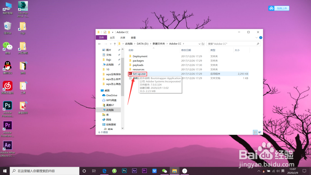Show hidden system tray icons
311x175 pixels.
(259, 171)
